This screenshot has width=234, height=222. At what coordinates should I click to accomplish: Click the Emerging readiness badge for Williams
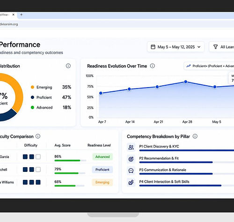[x=102, y=182]
